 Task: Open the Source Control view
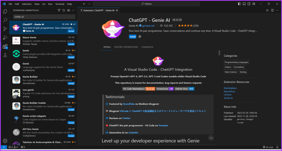pos(5,29)
